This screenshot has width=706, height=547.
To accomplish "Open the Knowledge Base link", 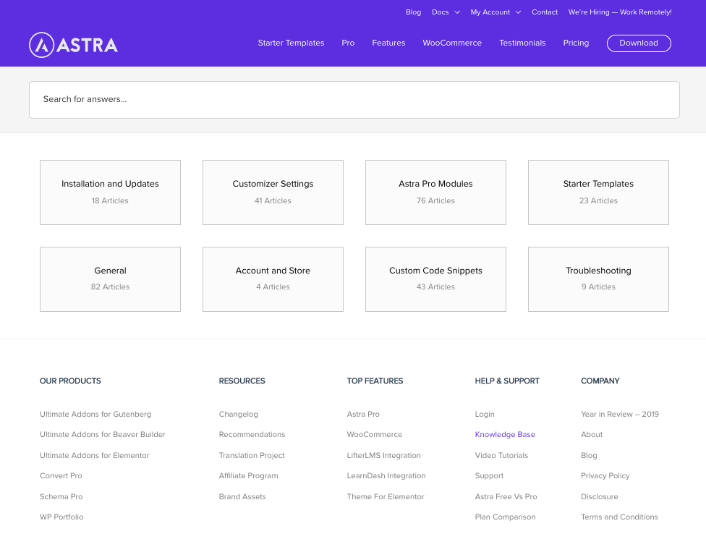I will pyautogui.click(x=505, y=434).
